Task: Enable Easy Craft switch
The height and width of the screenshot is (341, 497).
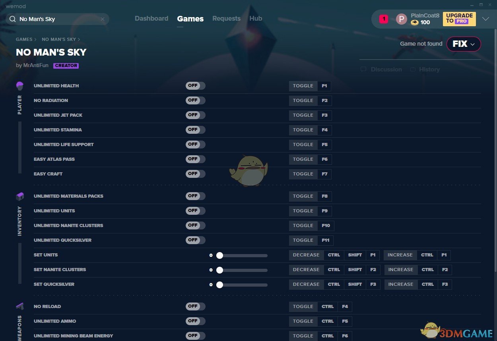Action: [196, 174]
